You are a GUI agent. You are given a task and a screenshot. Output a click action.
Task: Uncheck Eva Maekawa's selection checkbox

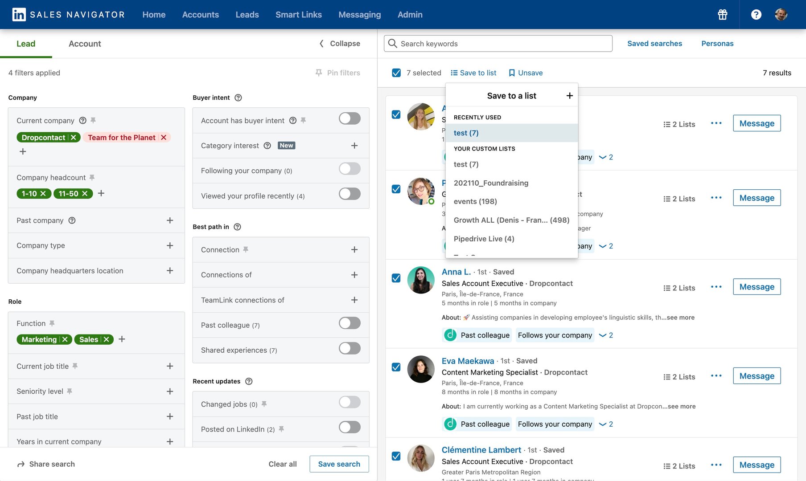[396, 367]
